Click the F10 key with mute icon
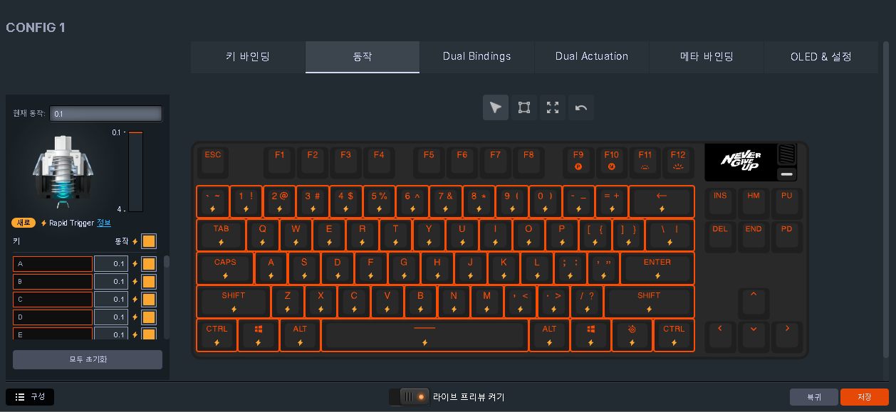 [x=611, y=162]
